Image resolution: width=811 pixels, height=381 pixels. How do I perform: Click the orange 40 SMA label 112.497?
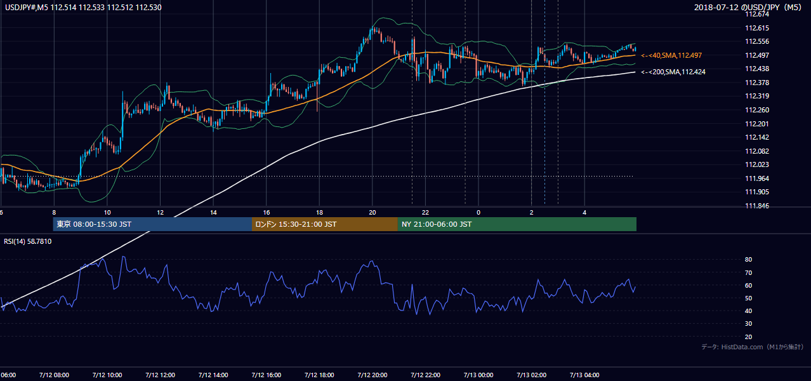pos(671,56)
